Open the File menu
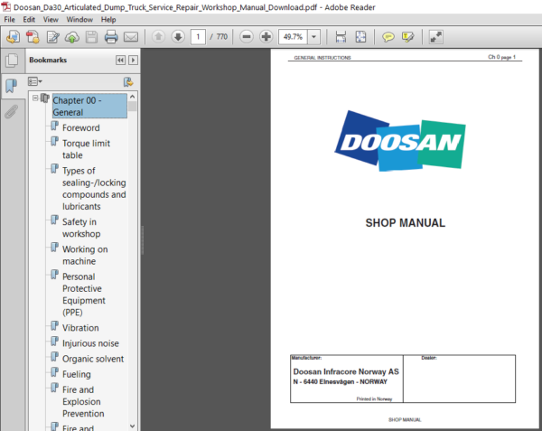Image resolution: width=542 pixels, height=431 pixels. coord(9,19)
